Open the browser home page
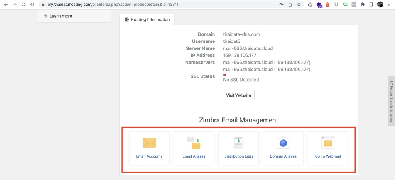Viewport: 395px width, 180px height. [x=32, y=5]
